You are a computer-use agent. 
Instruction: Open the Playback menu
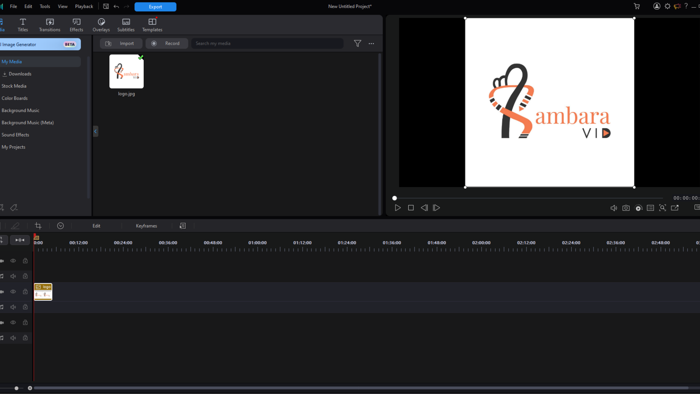(x=84, y=7)
